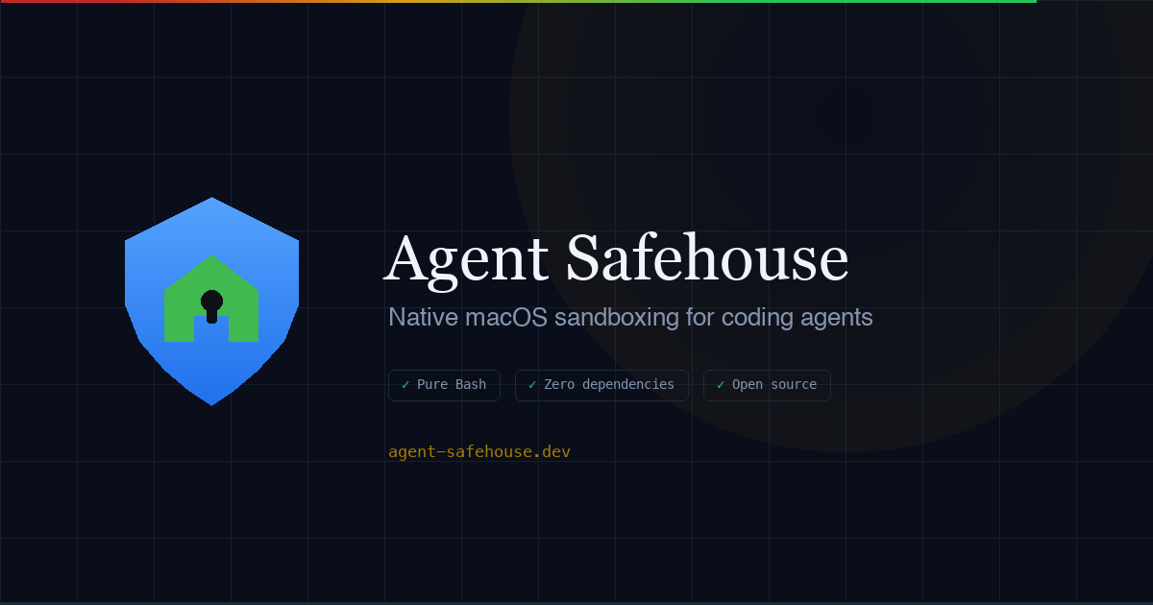Expand the Pure Bash pill for details
The width and height of the screenshot is (1153, 605).
click(444, 385)
